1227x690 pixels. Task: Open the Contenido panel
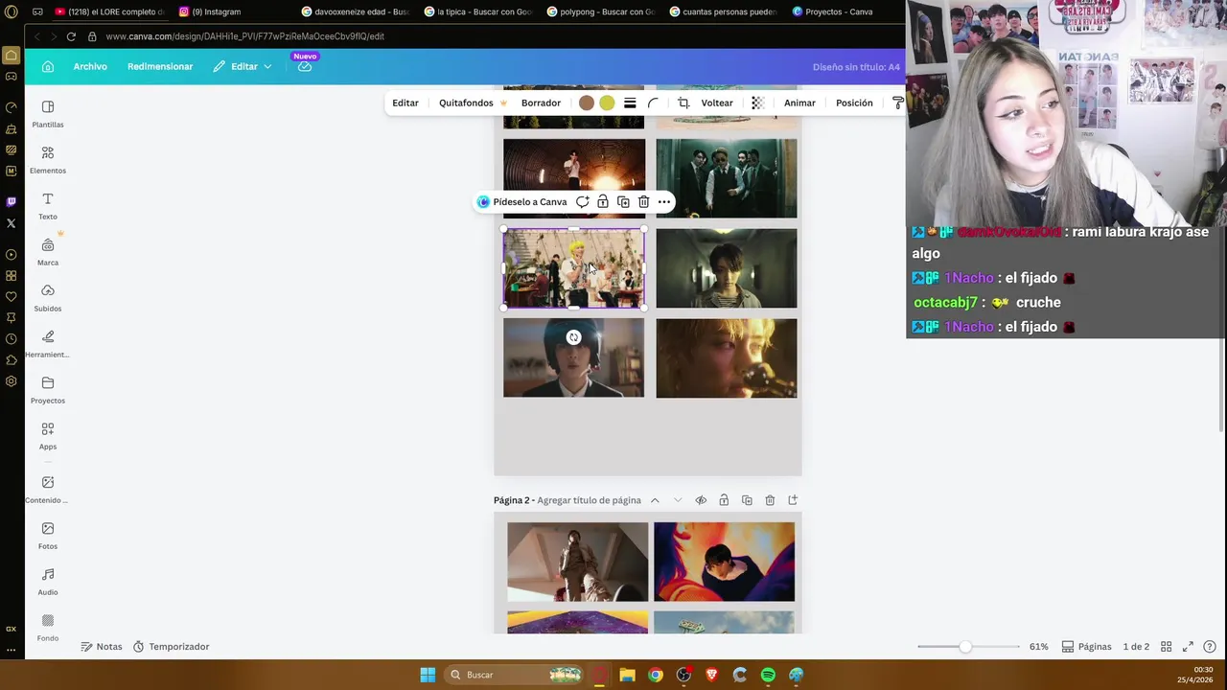click(48, 489)
